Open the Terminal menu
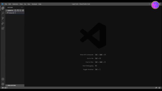The width and height of the screenshot is (162, 91). click(34, 4)
